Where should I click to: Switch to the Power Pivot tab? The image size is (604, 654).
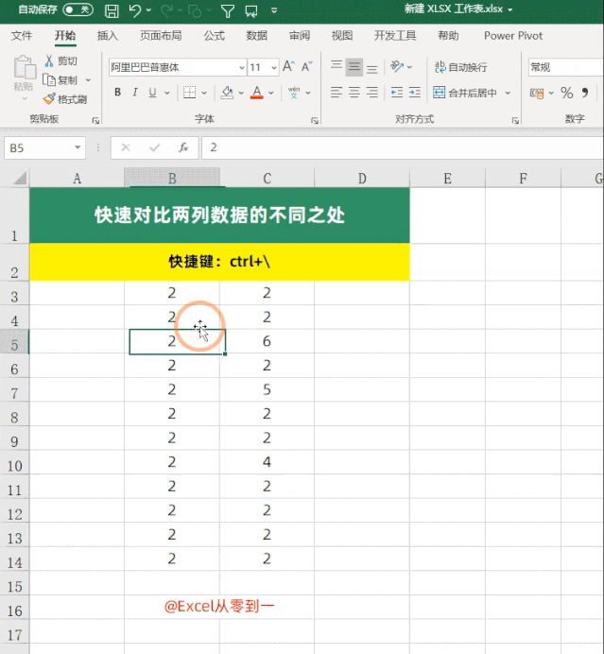pyautogui.click(x=513, y=36)
